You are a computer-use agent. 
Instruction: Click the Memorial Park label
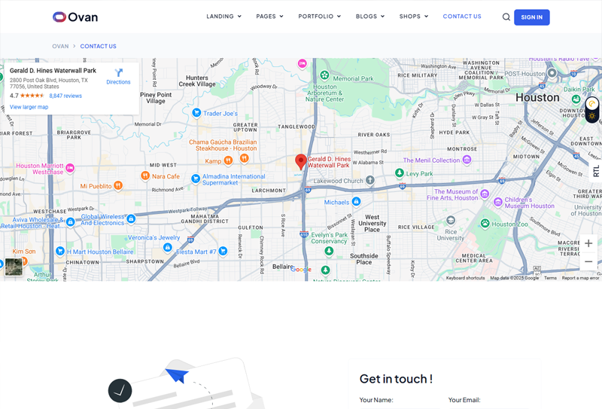[353, 79]
